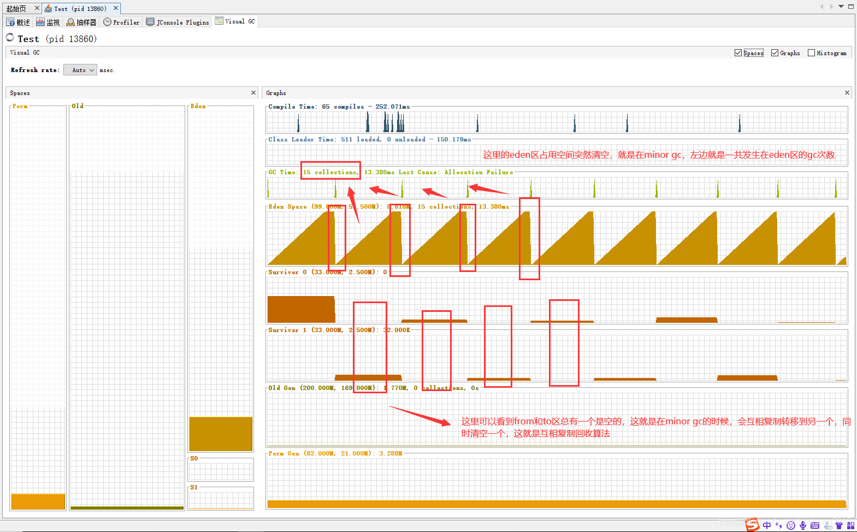This screenshot has width=857, height=532.
Task: Click the Survivor 0 graph title
Action: point(327,272)
